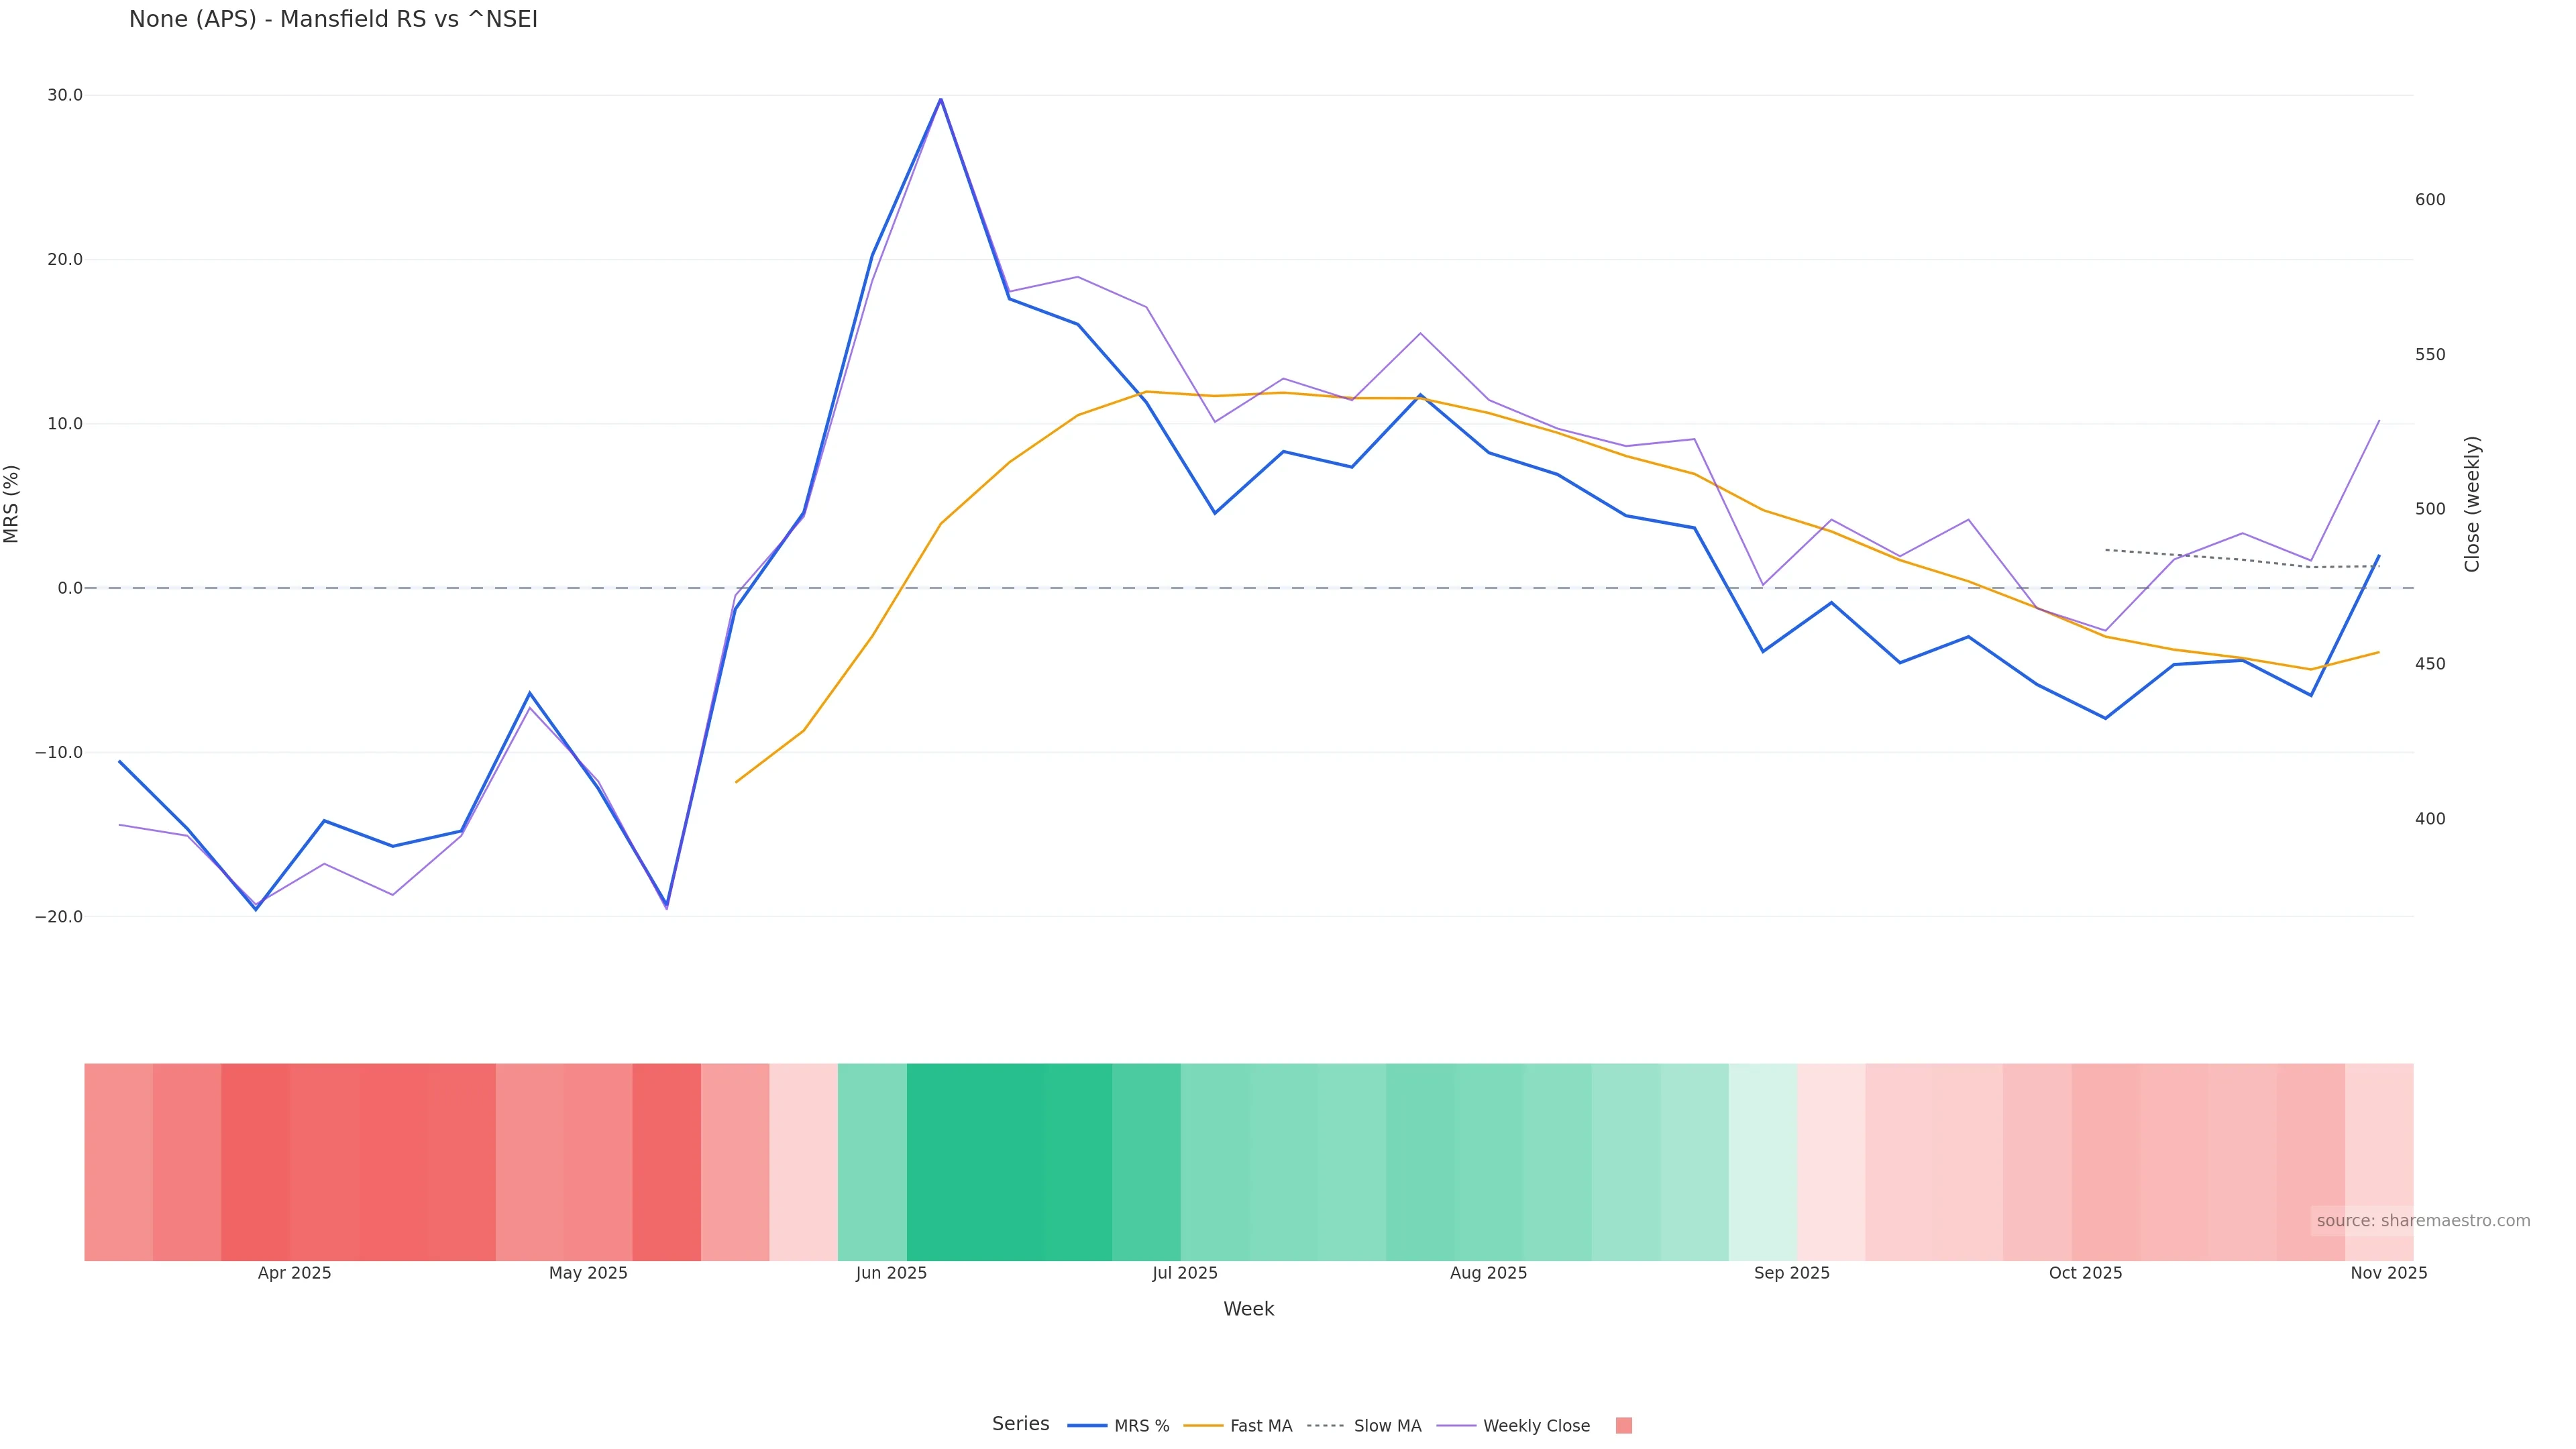Click the Series legend title
The image size is (2576, 1449).
[1020, 1424]
